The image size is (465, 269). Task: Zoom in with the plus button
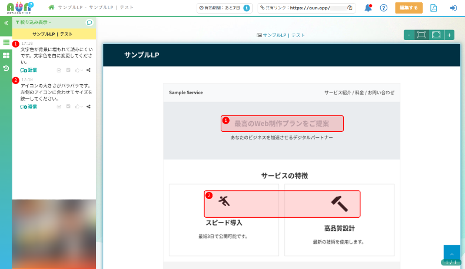pyautogui.click(x=449, y=35)
